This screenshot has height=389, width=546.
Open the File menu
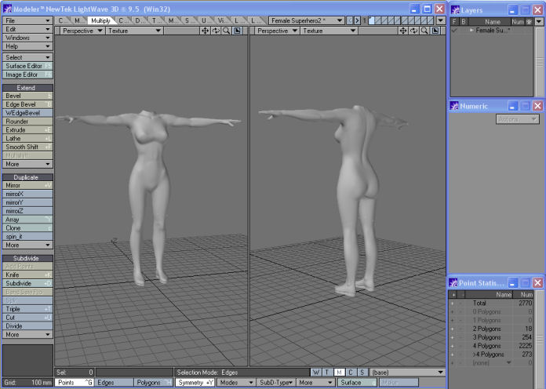[x=27, y=20]
